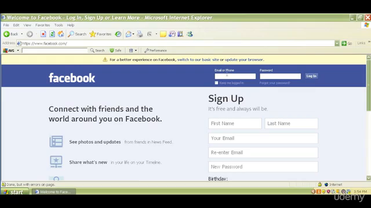Open the View menu

coord(27,25)
